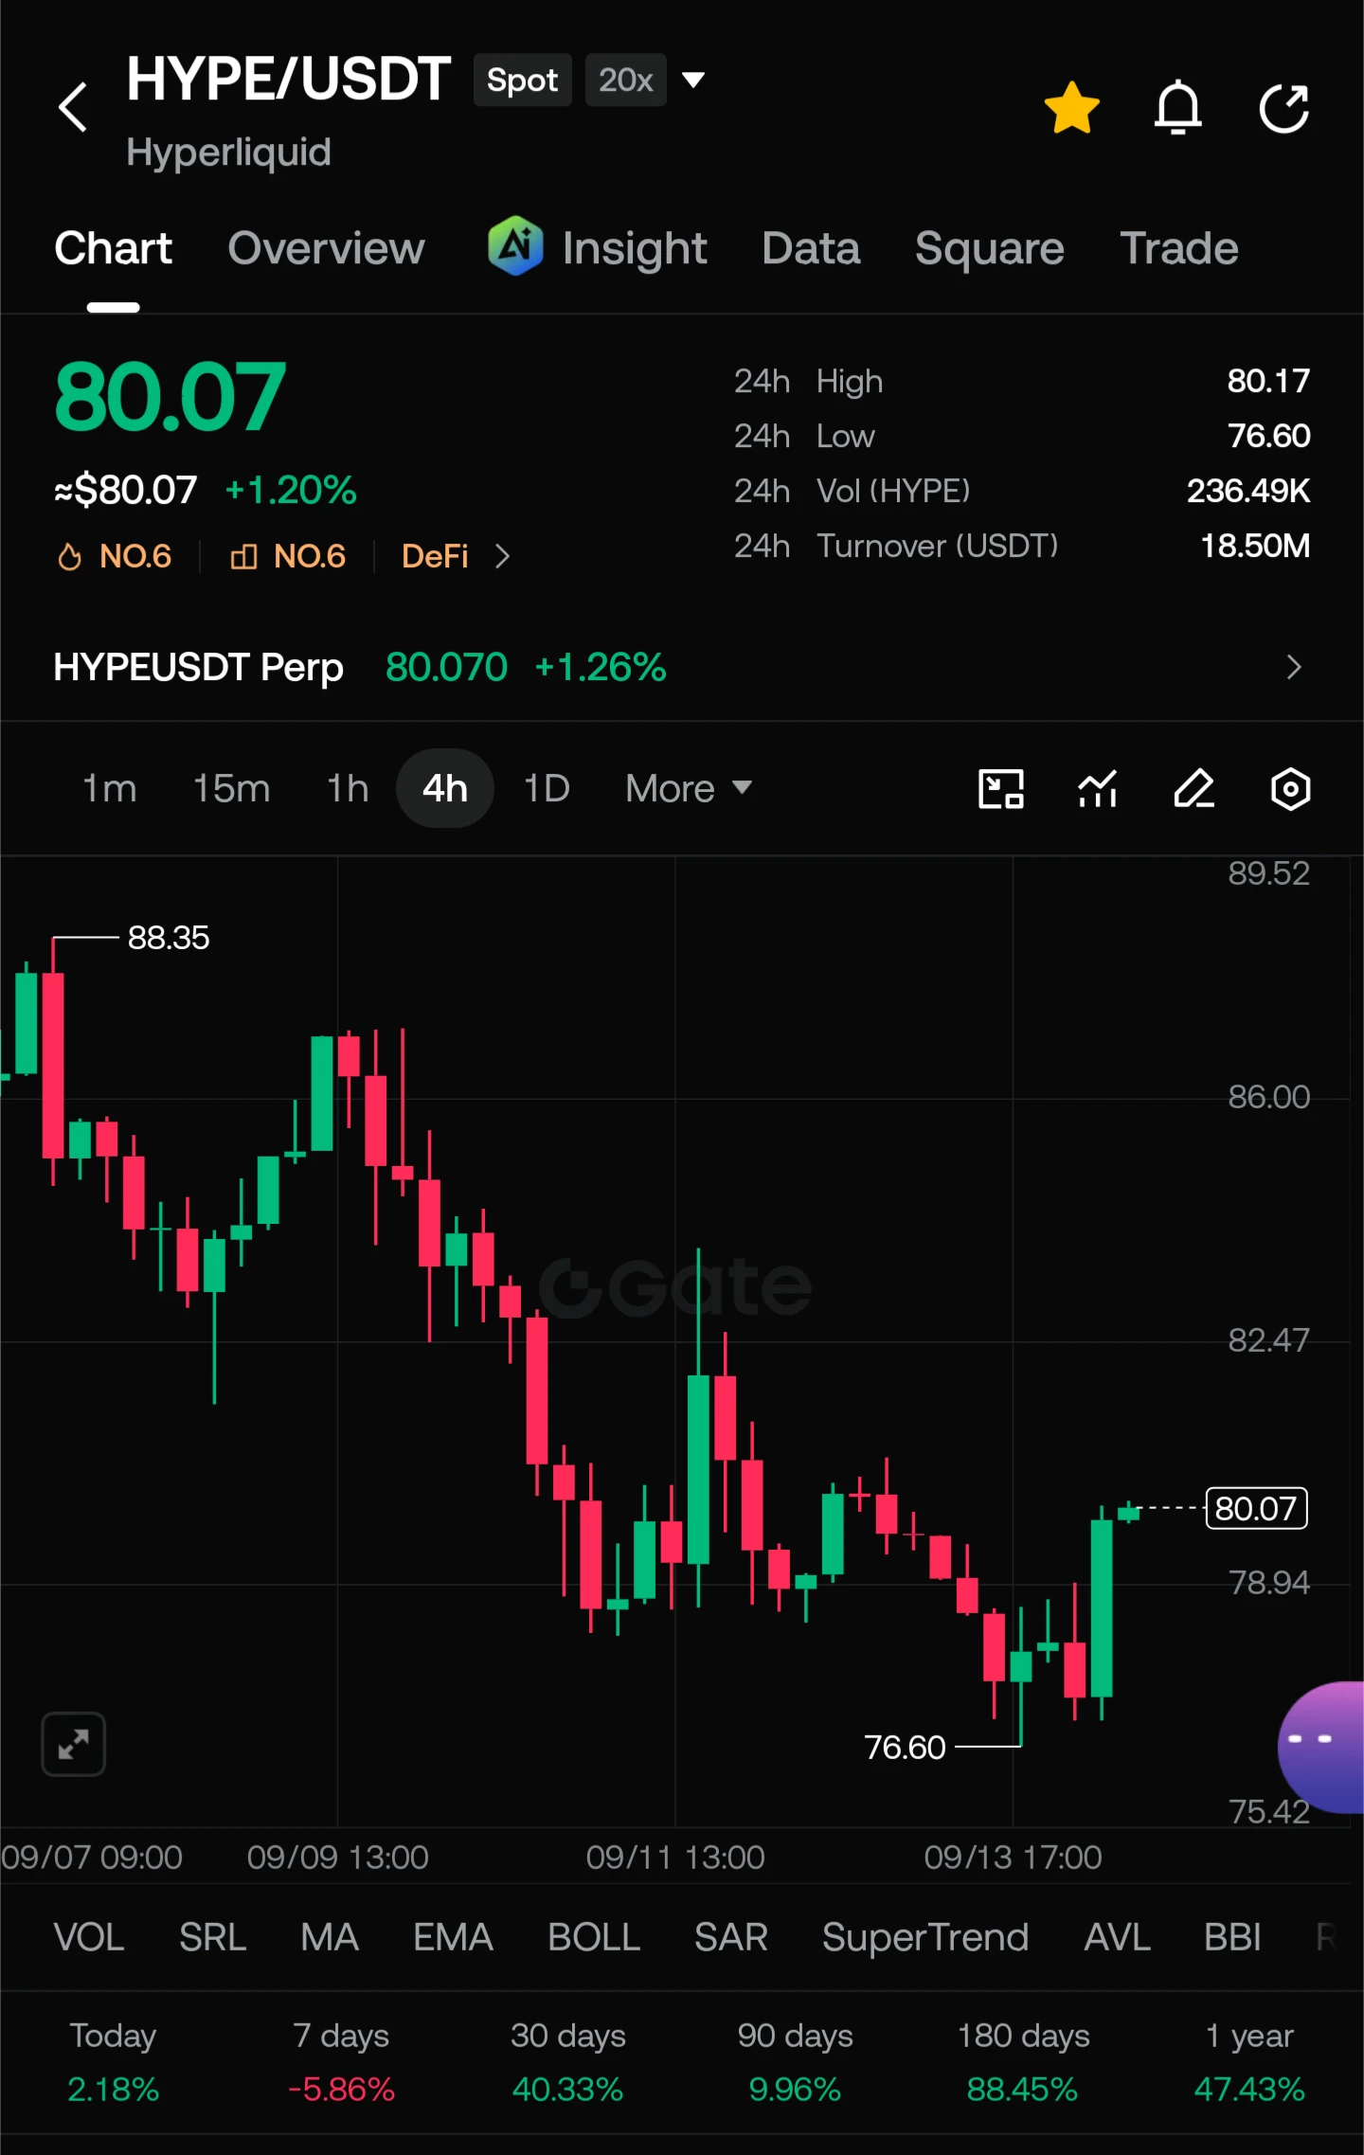1364x2155 pixels.
Task: Tap the Today 2.18% performance
Action: [114, 2062]
